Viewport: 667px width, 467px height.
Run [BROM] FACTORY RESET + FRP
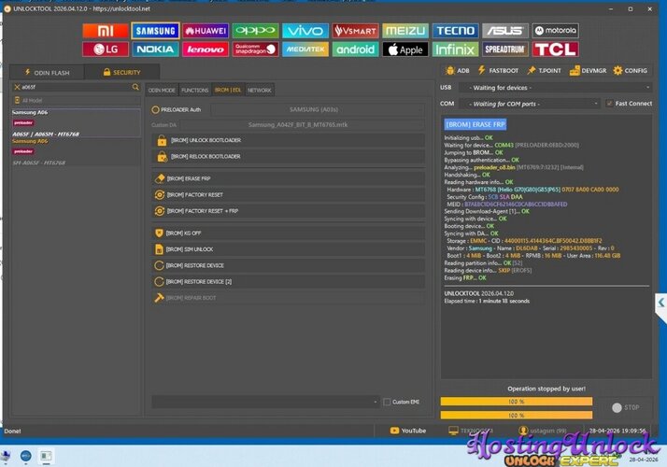[289, 211]
